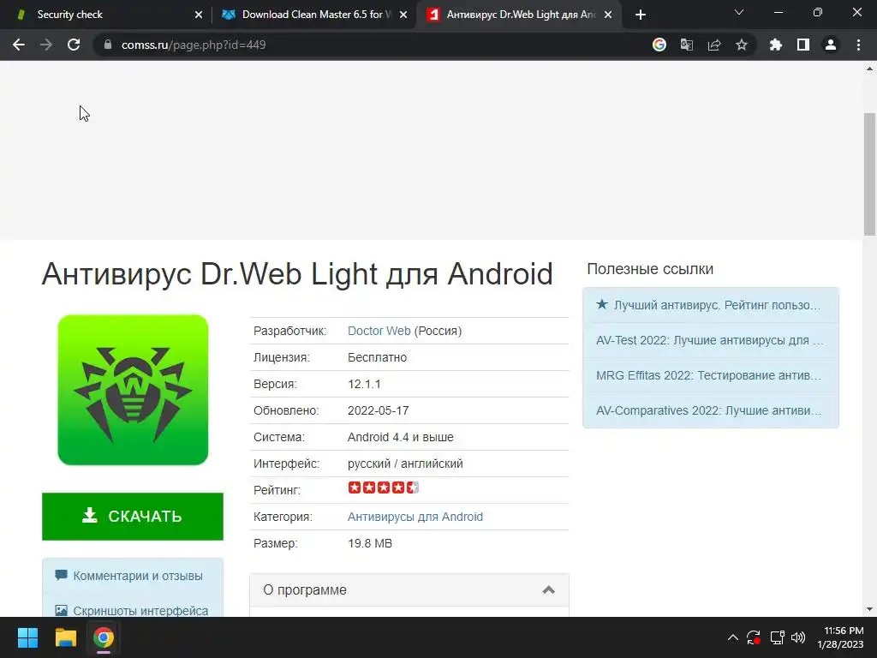The width and height of the screenshot is (877, 658).
Task: Click the scrollbar down arrow
Action: (869, 609)
